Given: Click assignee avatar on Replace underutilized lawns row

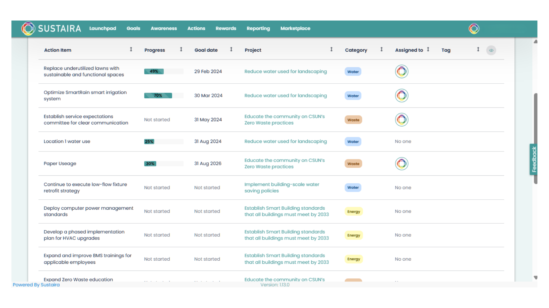Looking at the screenshot, I should 401,71.
